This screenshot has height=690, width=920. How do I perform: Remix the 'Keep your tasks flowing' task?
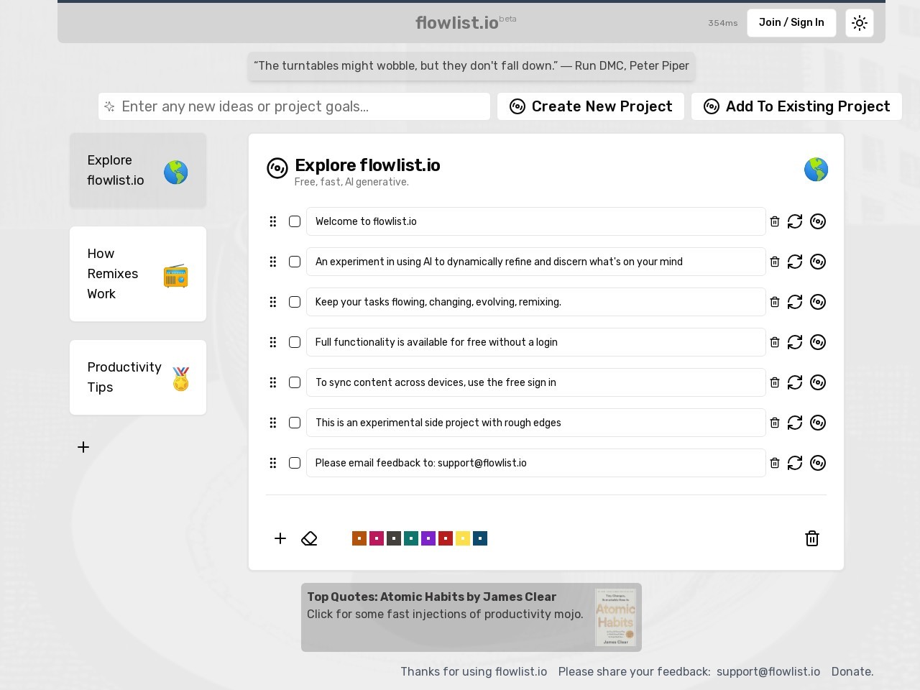click(818, 302)
